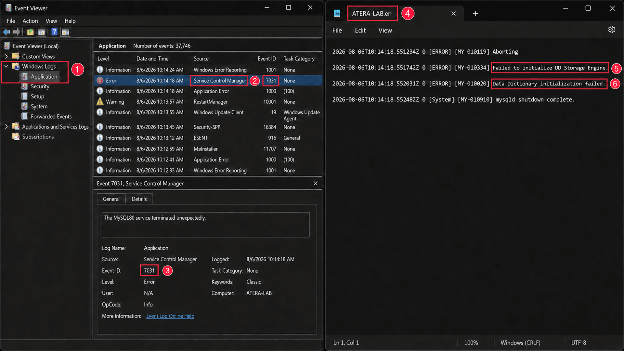This screenshot has width=624, height=351.
Task: Click the Information icon on the Security-SPP row
Action: point(100,127)
